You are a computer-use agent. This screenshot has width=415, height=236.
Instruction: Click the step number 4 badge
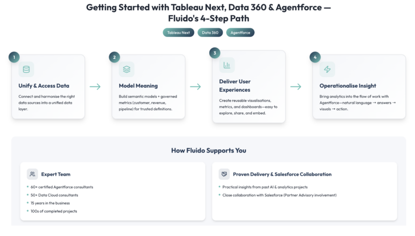coord(315,57)
